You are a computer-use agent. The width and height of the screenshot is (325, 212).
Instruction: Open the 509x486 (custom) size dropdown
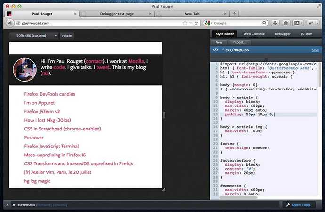[34, 35]
